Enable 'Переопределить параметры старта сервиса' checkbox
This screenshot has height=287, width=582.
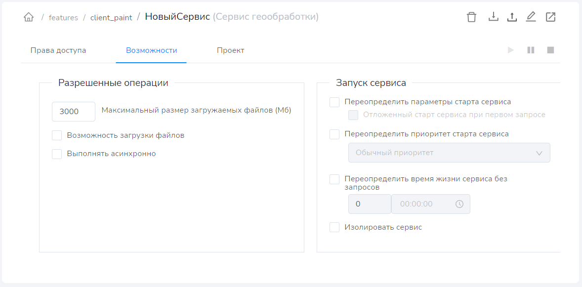click(334, 102)
